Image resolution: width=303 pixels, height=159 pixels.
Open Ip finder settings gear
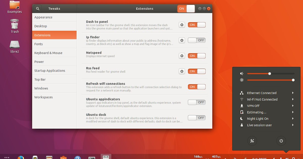(x=182, y=40)
